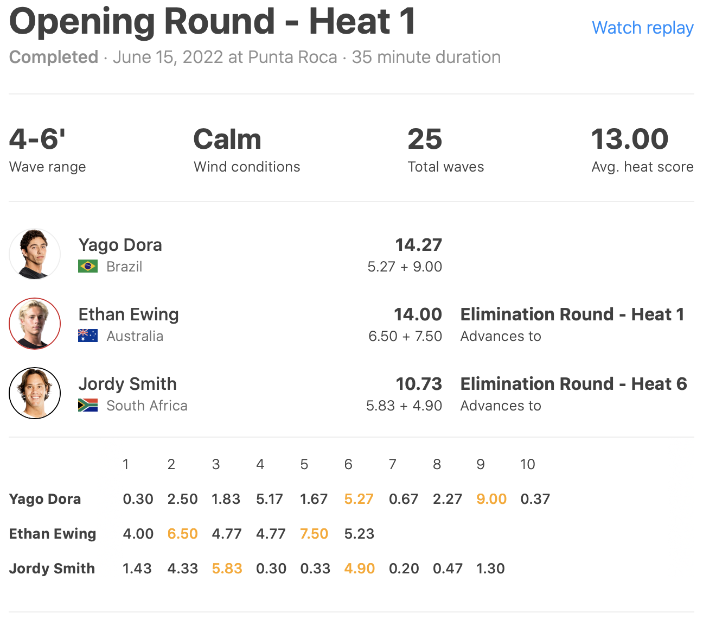Open Jordy Smith's profile photo

[35, 393]
